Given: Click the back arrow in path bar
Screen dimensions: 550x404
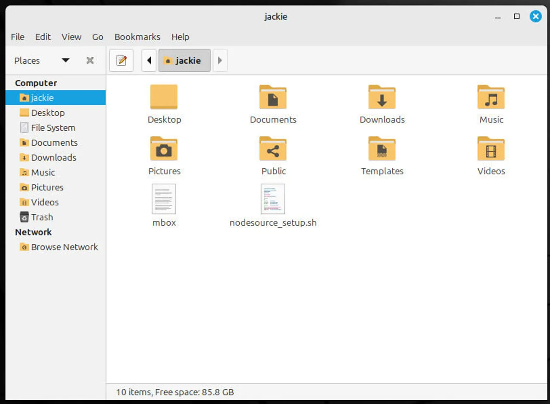Looking at the screenshot, I should (x=149, y=61).
